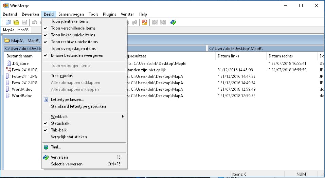Open the Samenvoegen menu
Viewport: 325px width, 178px height.
click(x=71, y=14)
